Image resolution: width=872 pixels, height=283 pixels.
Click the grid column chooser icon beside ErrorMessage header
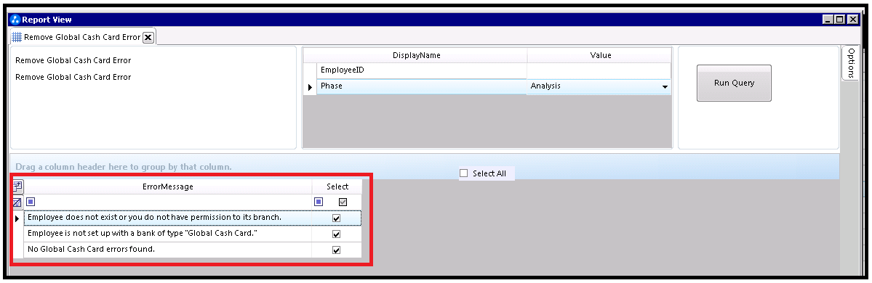17,186
